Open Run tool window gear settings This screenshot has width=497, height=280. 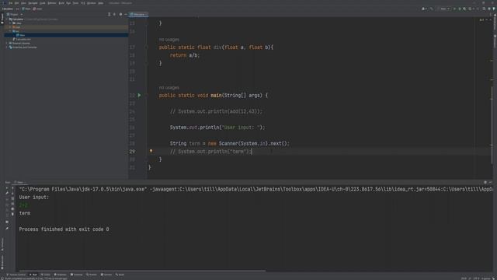[485, 182]
